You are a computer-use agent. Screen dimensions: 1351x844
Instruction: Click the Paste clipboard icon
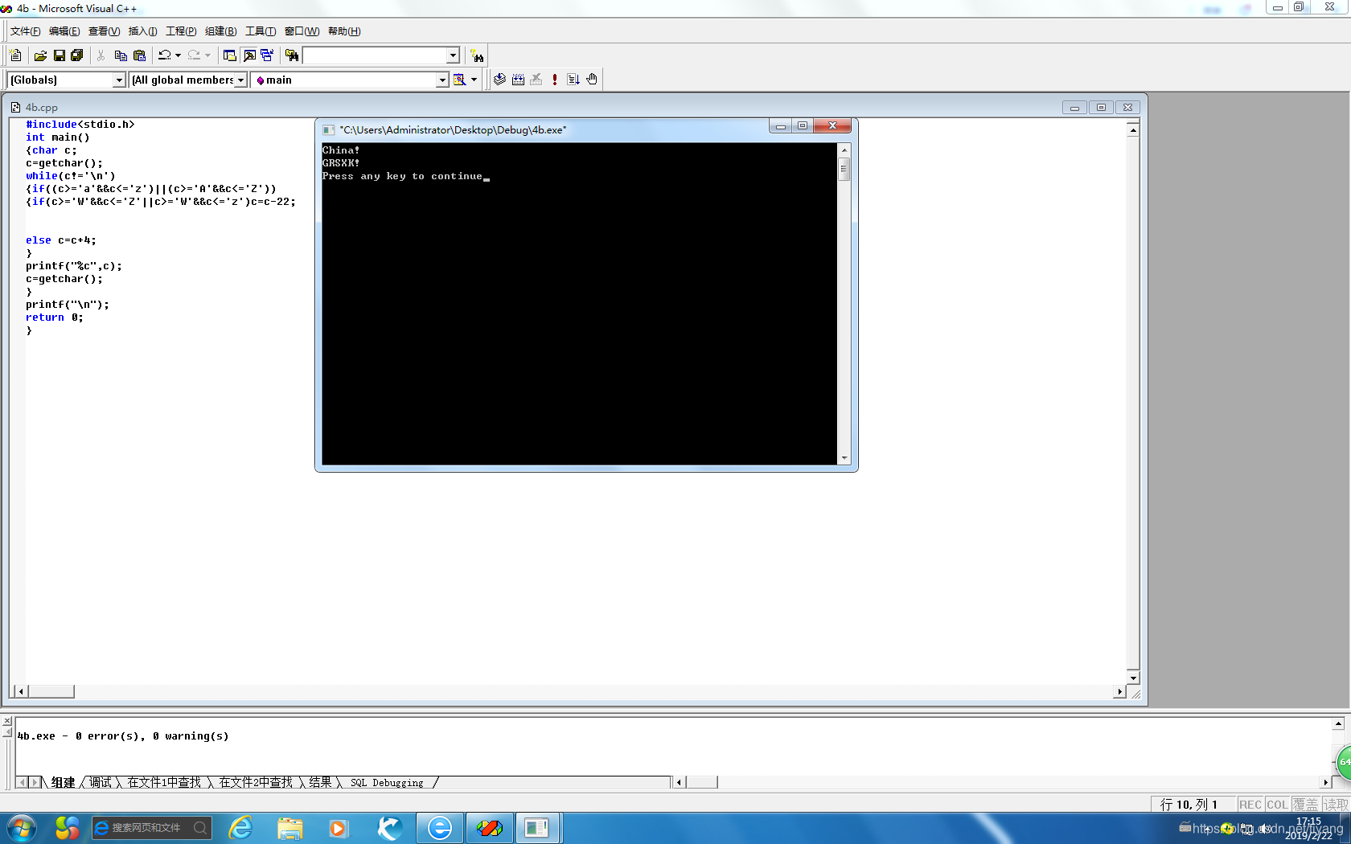(x=140, y=55)
